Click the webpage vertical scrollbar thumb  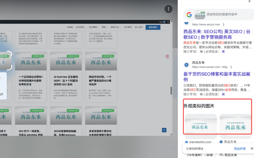coord(171,91)
